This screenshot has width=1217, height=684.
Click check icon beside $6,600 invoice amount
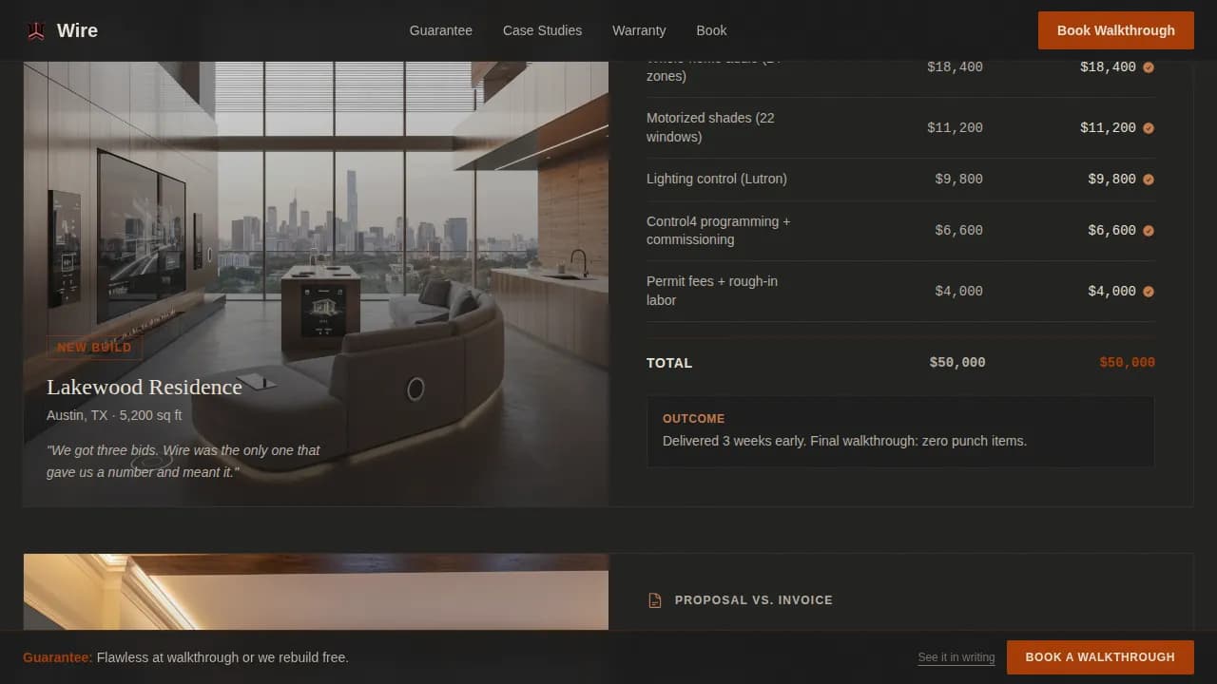[1149, 231]
